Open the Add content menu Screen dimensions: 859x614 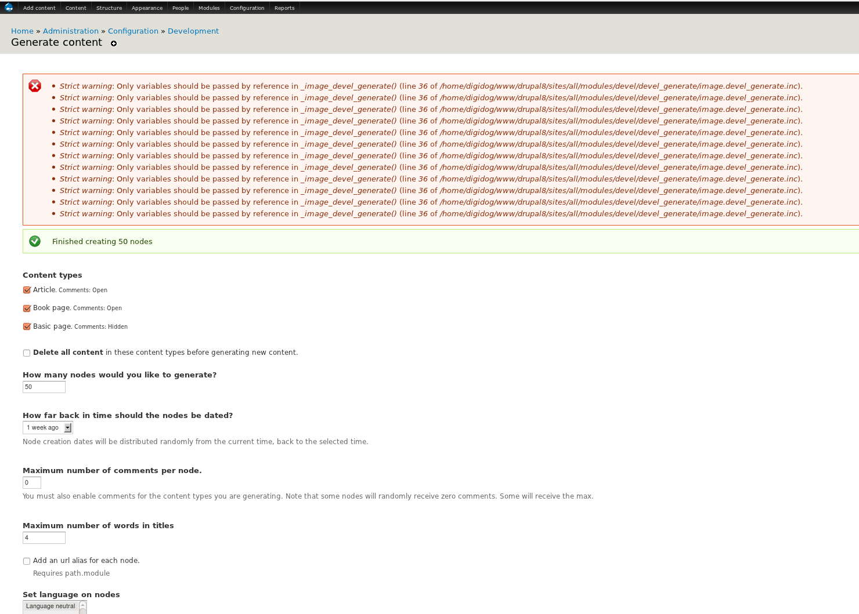click(39, 8)
